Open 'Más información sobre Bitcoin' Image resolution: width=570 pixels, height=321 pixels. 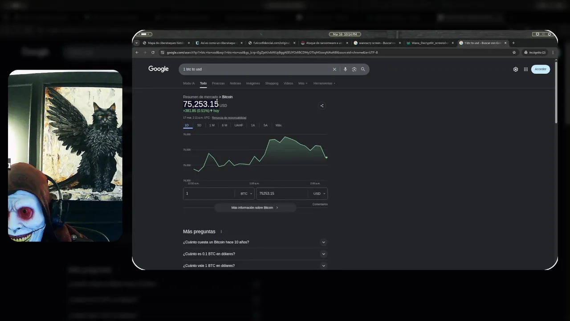pos(255,208)
